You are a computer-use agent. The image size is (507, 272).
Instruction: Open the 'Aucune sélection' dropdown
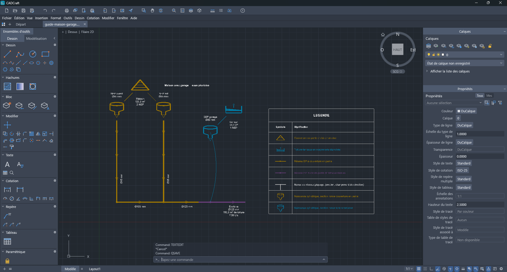coord(454,103)
